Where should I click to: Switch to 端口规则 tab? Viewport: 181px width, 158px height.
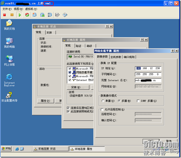[x=129, y=57]
